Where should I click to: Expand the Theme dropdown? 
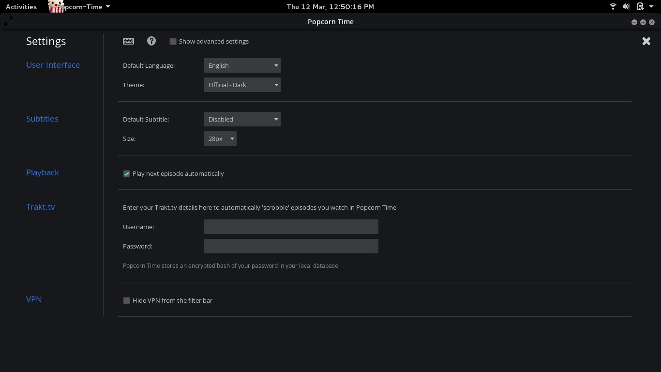click(x=242, y=85)
